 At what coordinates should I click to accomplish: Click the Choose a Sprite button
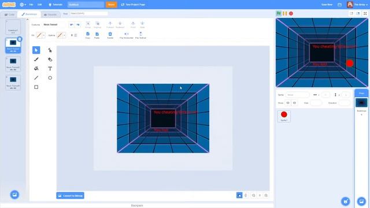(x=346, y=202)
